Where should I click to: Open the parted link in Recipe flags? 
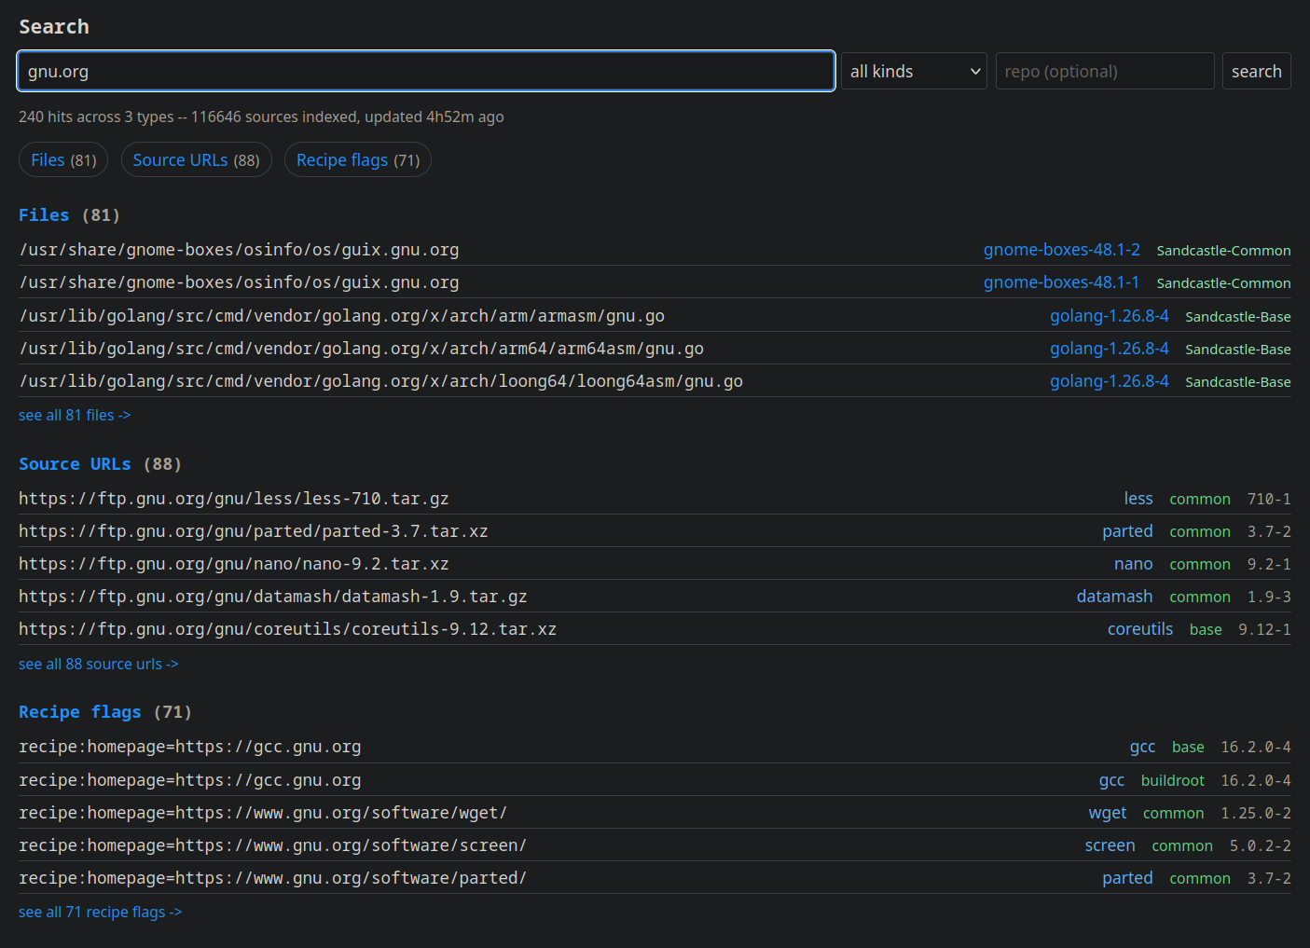pyautogui.click(x=1127, y=878)
